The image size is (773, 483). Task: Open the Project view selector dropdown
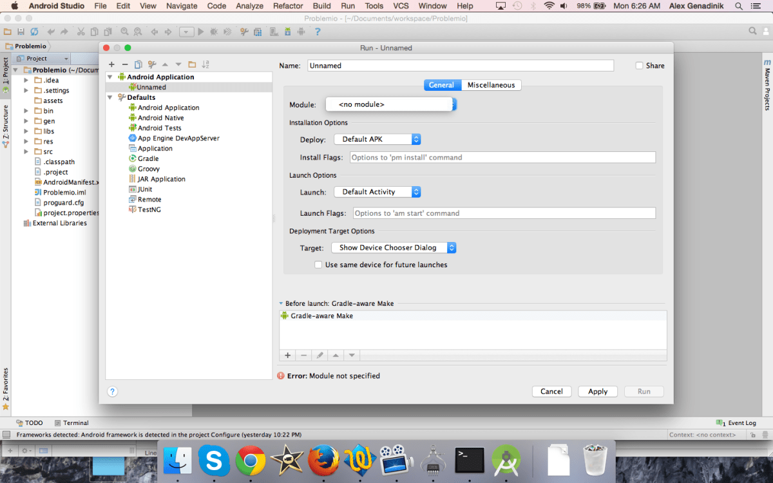pos(43,59)
